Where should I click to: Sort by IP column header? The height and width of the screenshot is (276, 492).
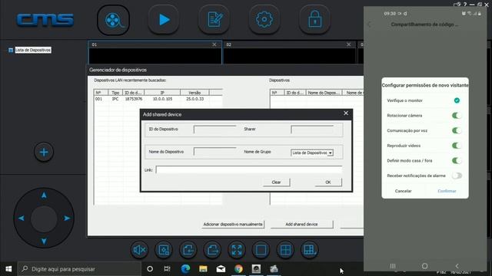tap(162, 93)
